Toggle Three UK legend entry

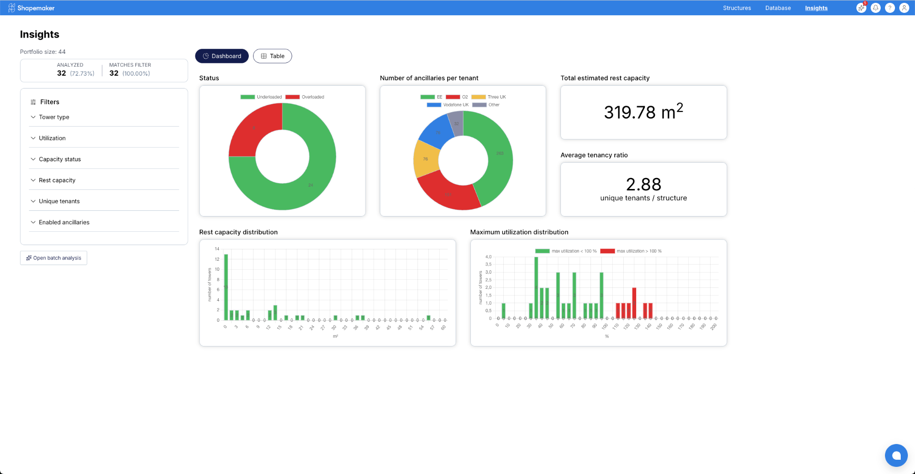click(489, 97)
